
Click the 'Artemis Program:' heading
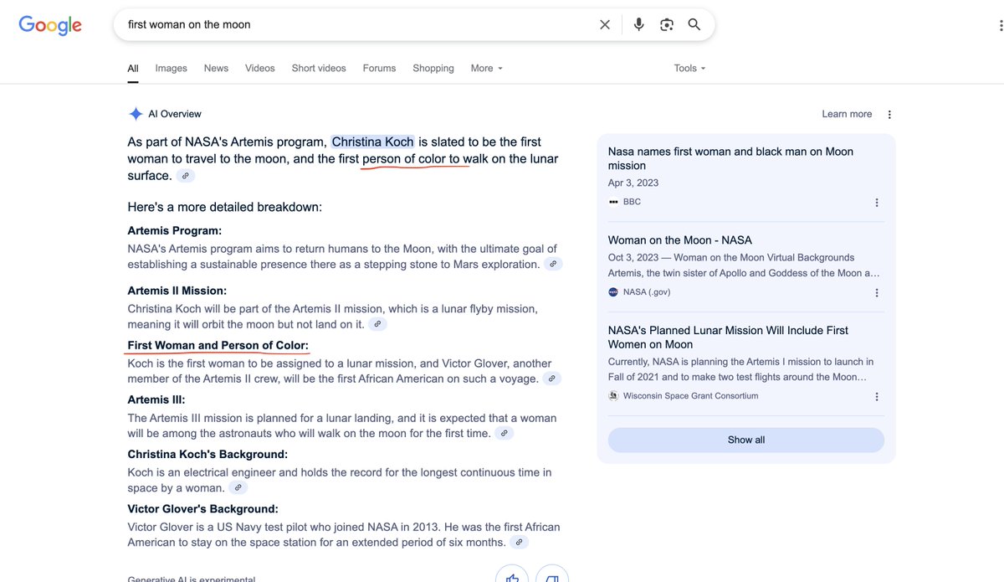coord(175,231)
